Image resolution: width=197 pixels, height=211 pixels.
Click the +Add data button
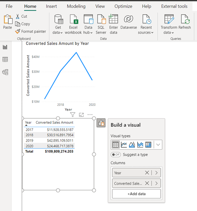tap(136, 194)
